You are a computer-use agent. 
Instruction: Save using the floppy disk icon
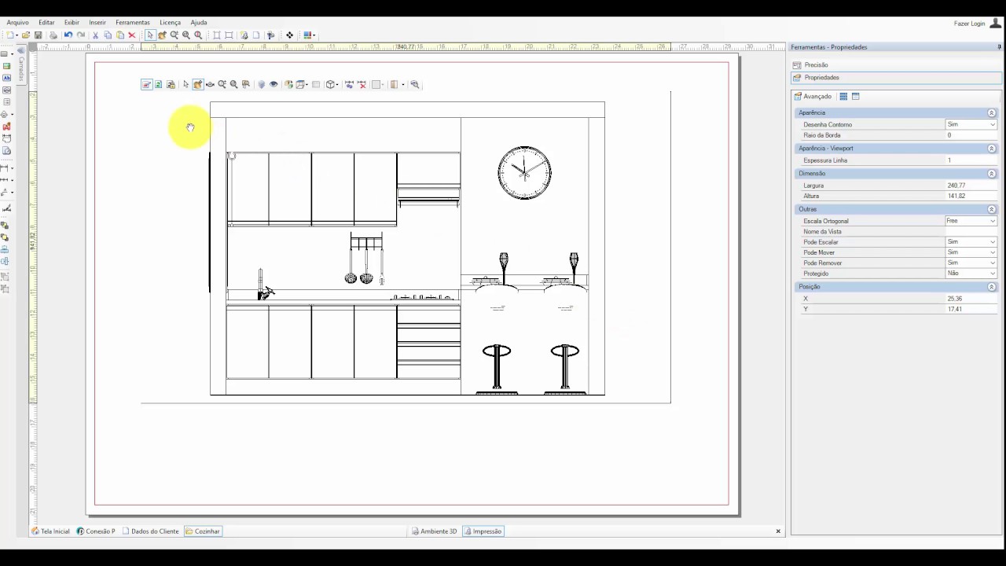[x=38, y=35]
